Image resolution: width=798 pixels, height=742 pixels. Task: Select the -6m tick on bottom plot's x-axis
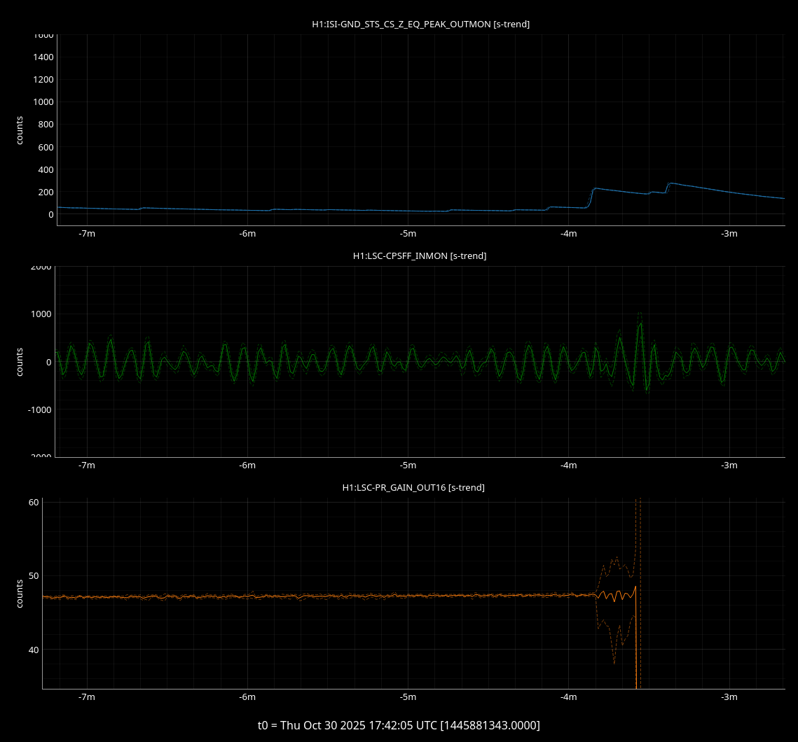(x=247, y=696)
